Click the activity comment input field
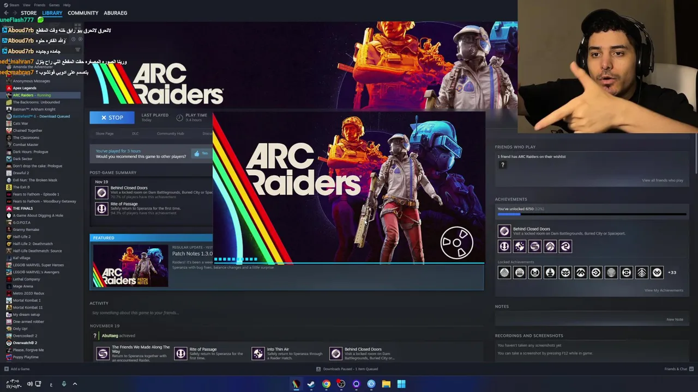The width and height of the screenshot is (698, 392). click(286, 313)
